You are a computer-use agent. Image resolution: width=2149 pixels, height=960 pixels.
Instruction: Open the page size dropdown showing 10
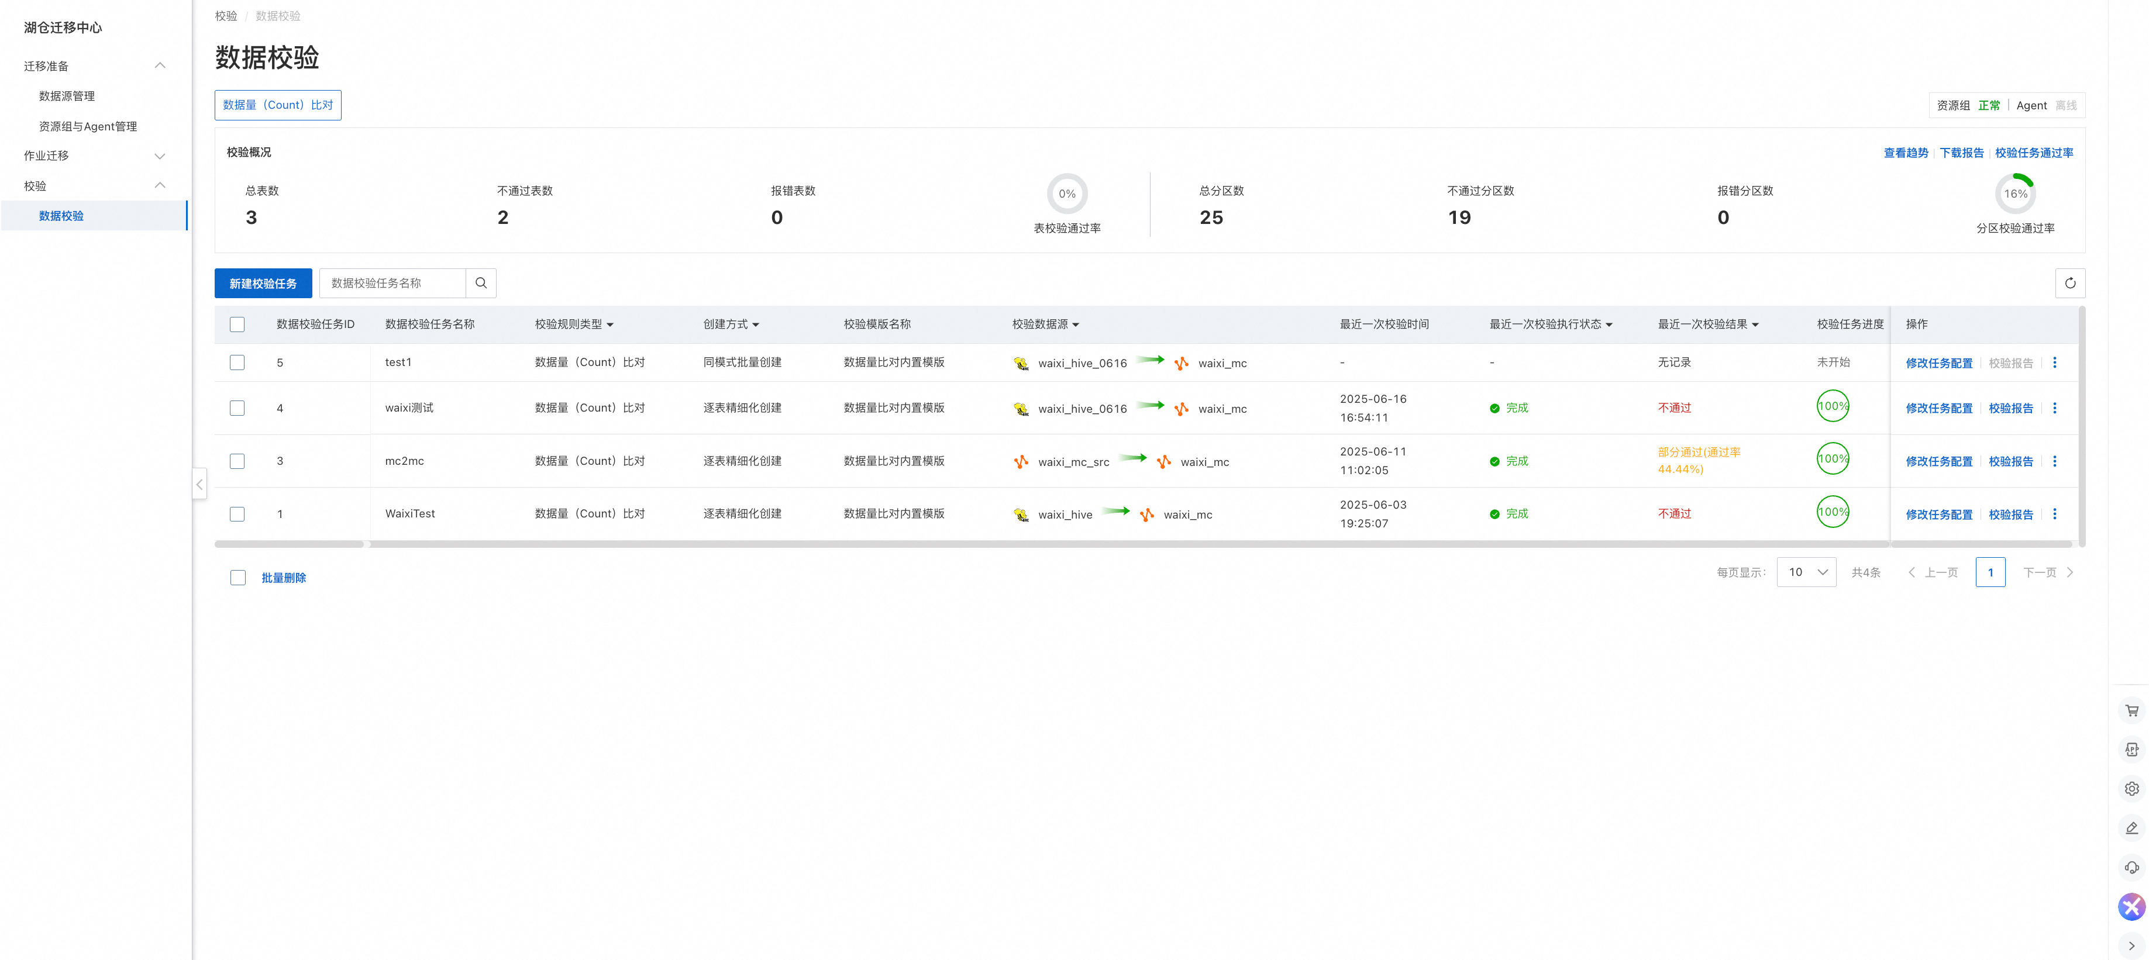(1806, 572)
